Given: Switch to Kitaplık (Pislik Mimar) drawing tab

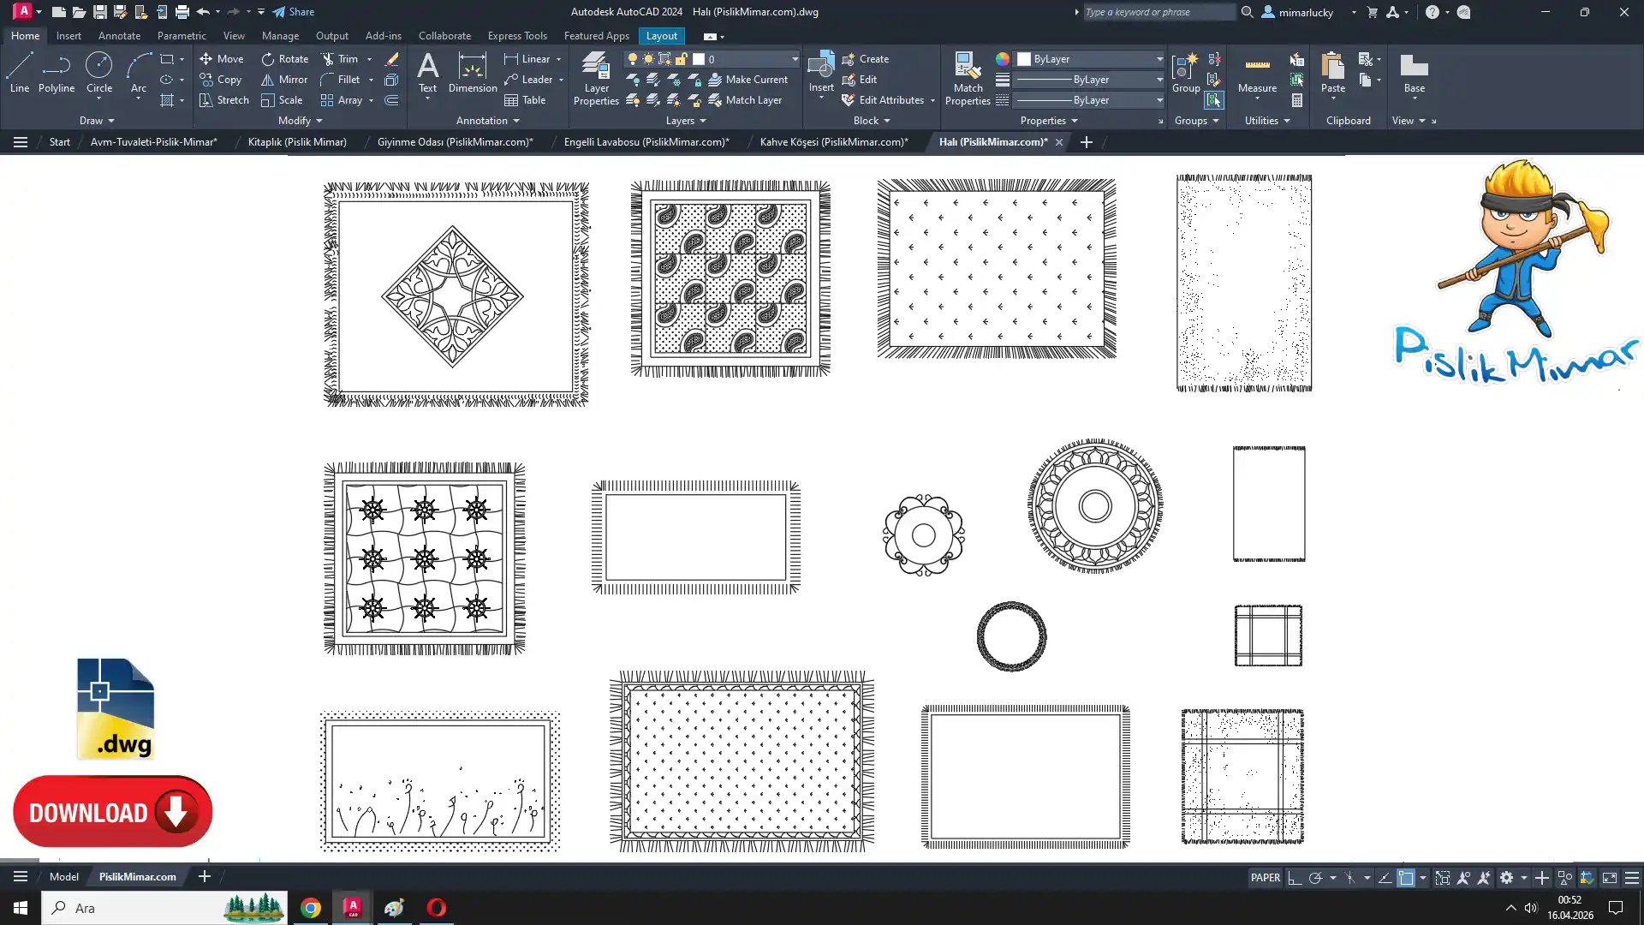Looking at the screenshot, I should click(x=297, y=142).
